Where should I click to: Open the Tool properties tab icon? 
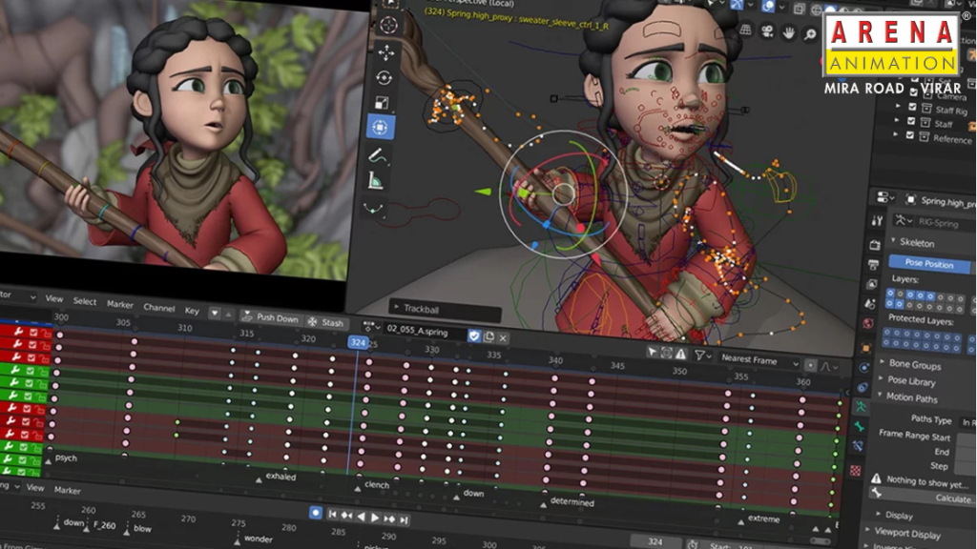coord(877,221)
